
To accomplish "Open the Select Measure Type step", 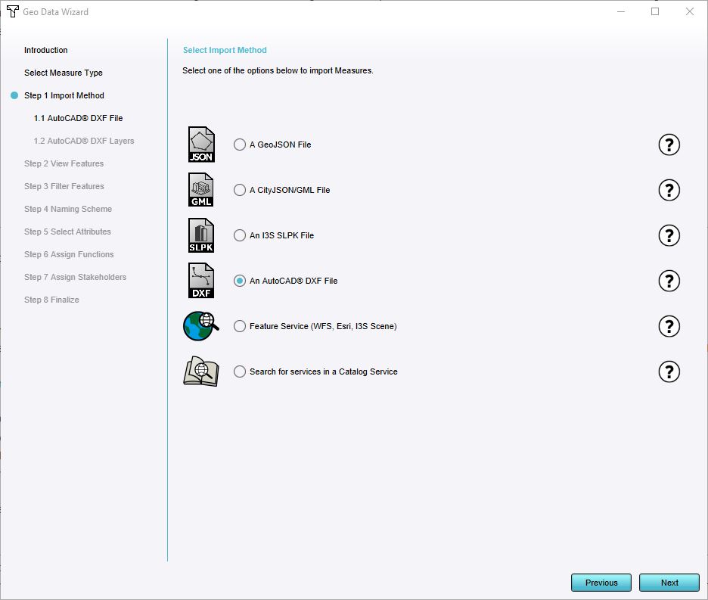I will (x=63, y=73).
